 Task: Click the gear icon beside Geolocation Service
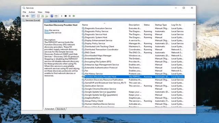pyautogui.click(x=83, y=86)
